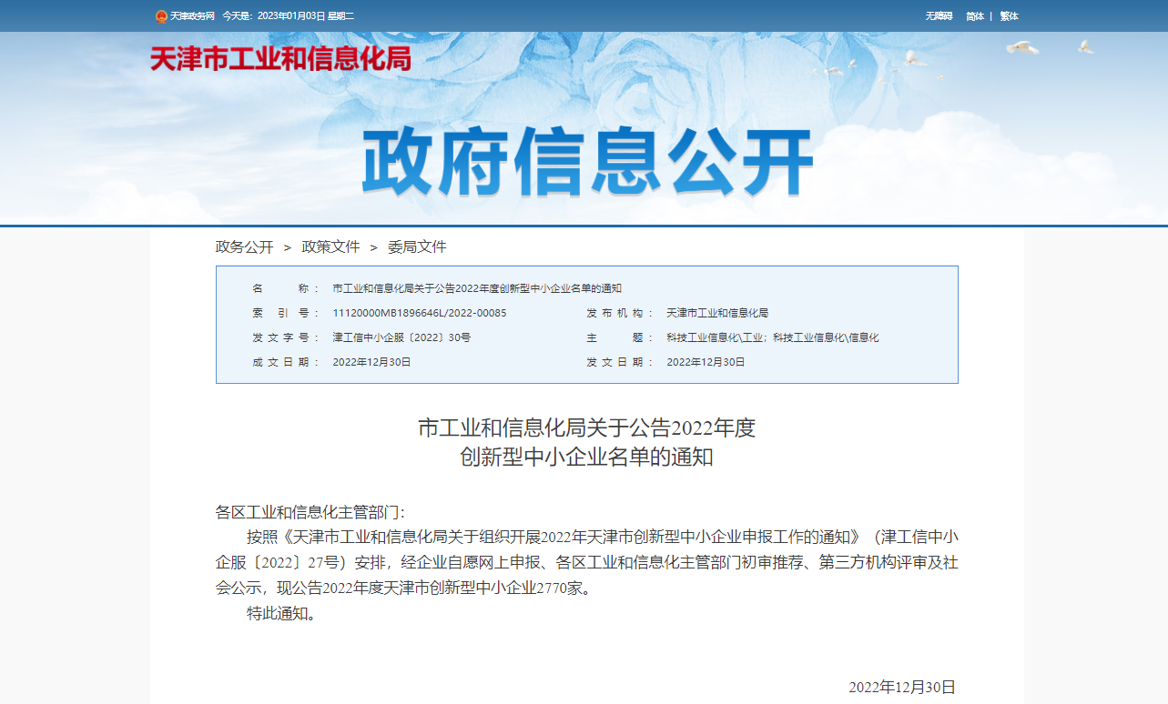The width and height of the screenshot is (1168, 704).
Task: Click the large 政府信息公开 banner heading
Action: [587, 163]
